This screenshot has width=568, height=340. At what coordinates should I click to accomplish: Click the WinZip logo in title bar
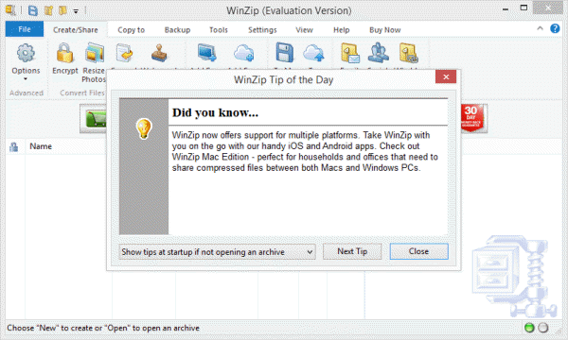(10, 10)
